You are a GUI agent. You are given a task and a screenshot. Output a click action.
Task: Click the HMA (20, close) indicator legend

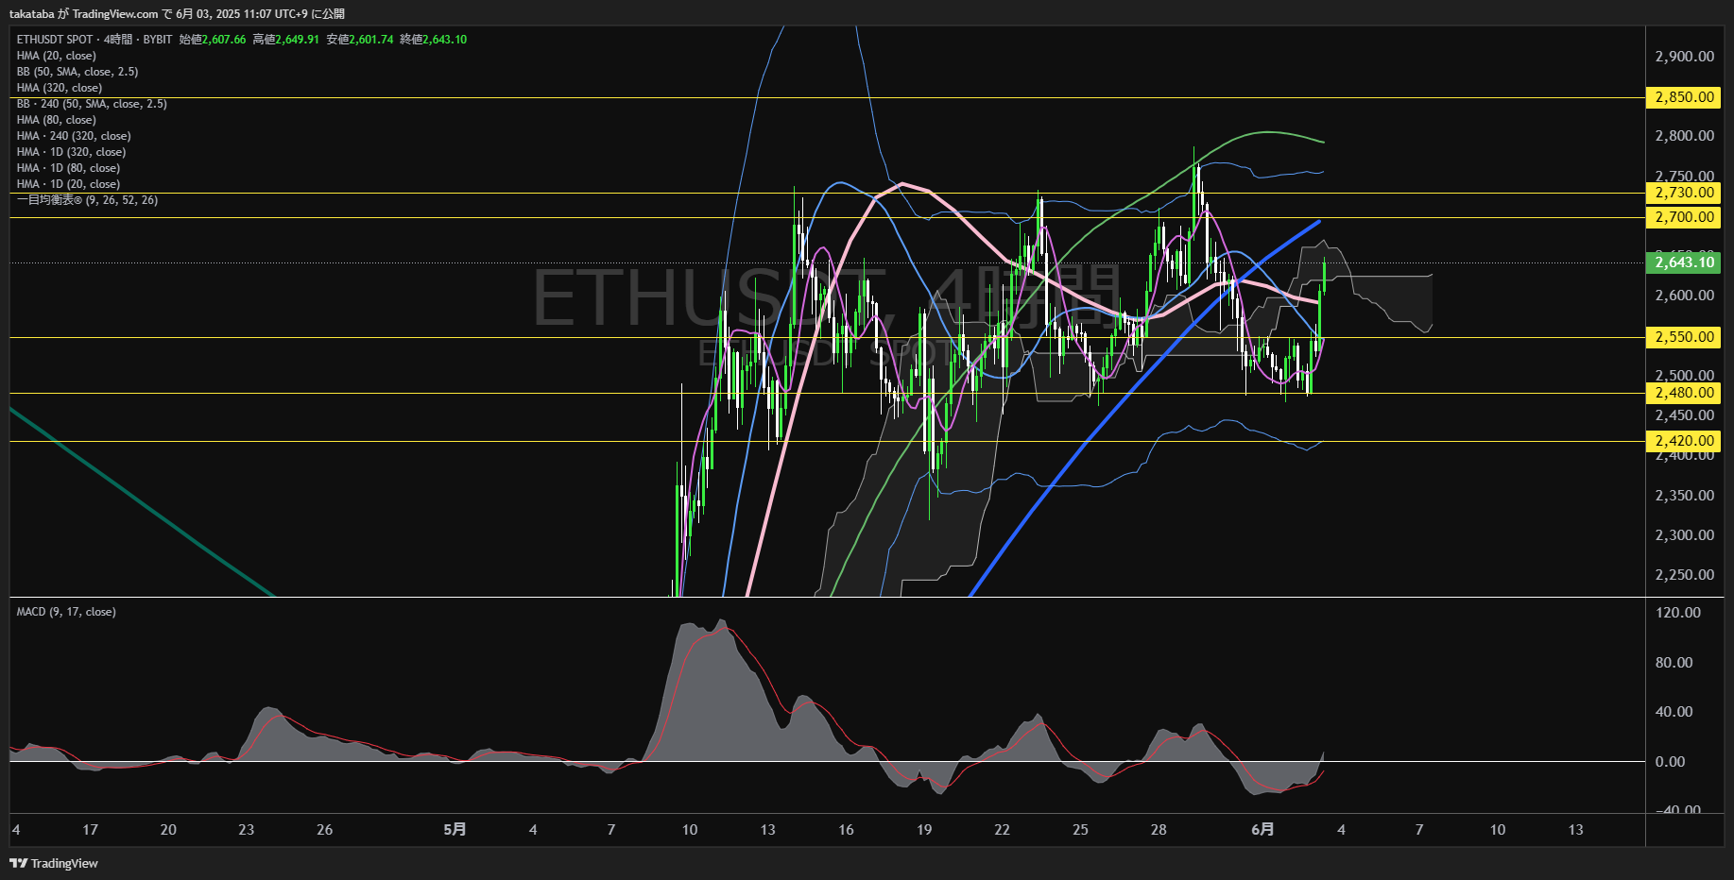[57, 56]
